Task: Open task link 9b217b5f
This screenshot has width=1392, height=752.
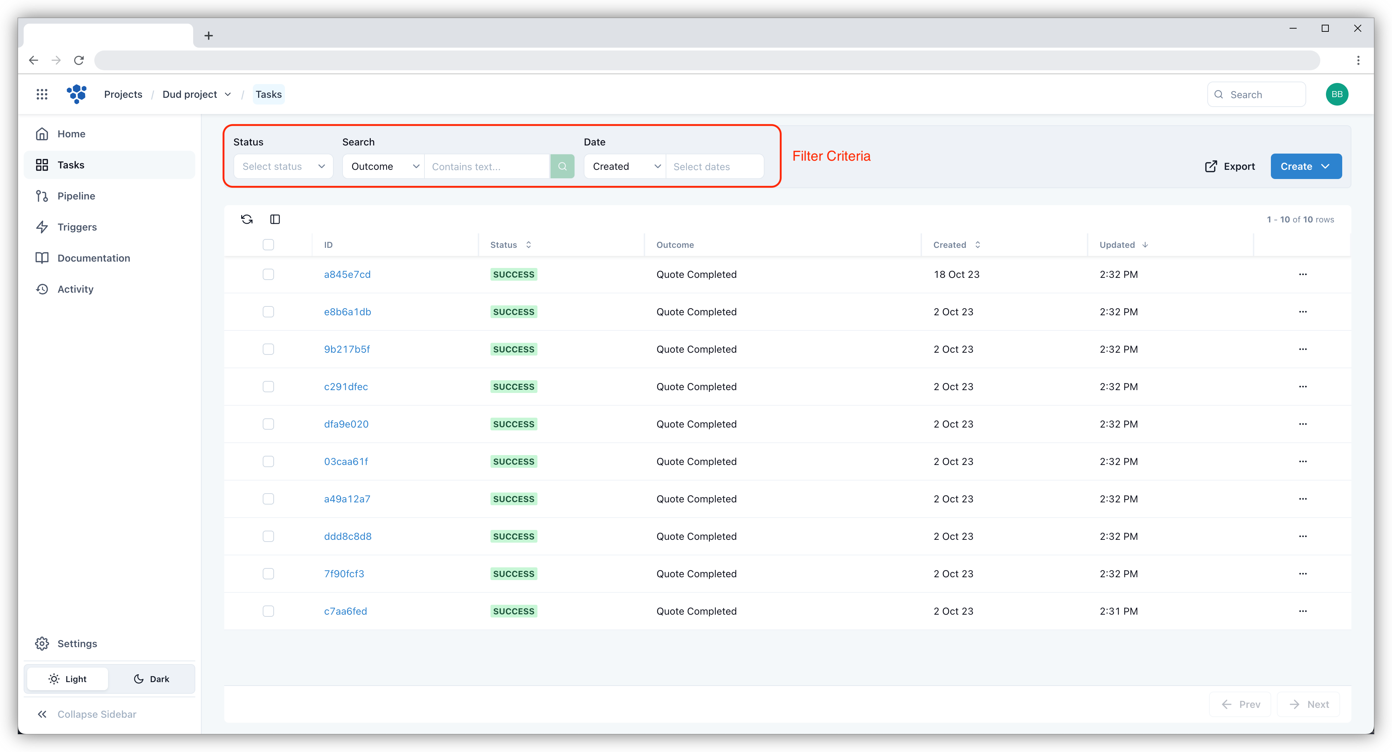Action: [x=347, y=349]
